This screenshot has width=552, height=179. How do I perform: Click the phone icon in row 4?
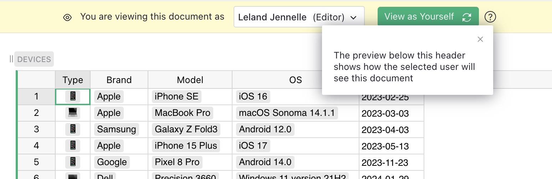(x=73, y=145)
